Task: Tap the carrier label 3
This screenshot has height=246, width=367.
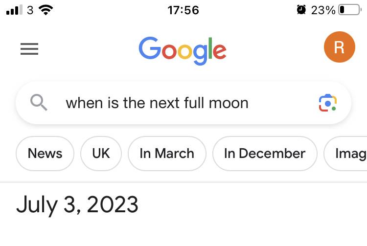Action: (x=30, y=10)
